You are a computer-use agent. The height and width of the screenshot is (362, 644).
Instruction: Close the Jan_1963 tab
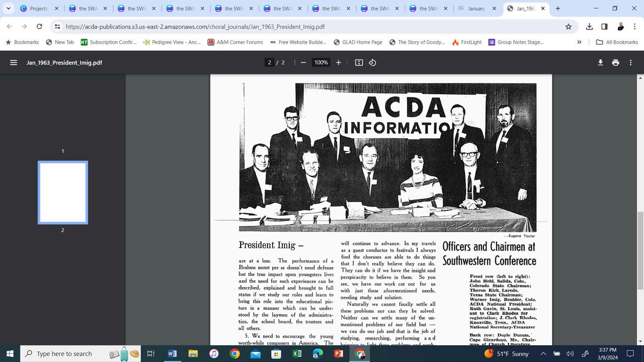pos(543,9)
